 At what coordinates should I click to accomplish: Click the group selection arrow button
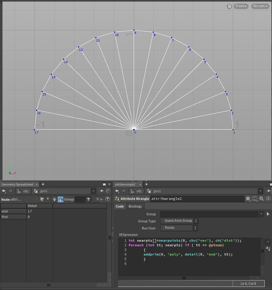pos(268,214)
